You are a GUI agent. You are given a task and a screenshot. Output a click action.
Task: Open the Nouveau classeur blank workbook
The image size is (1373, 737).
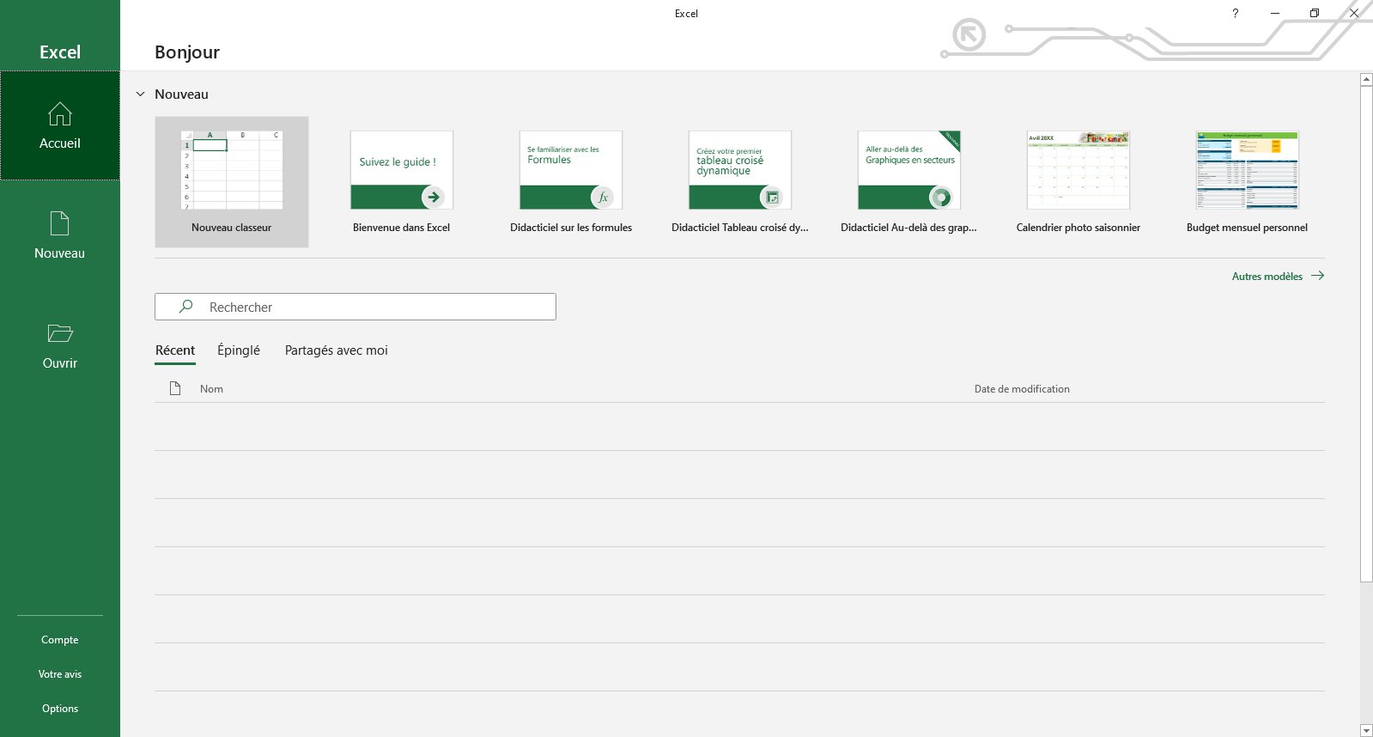pyautogui.click(x=232, y=182)
